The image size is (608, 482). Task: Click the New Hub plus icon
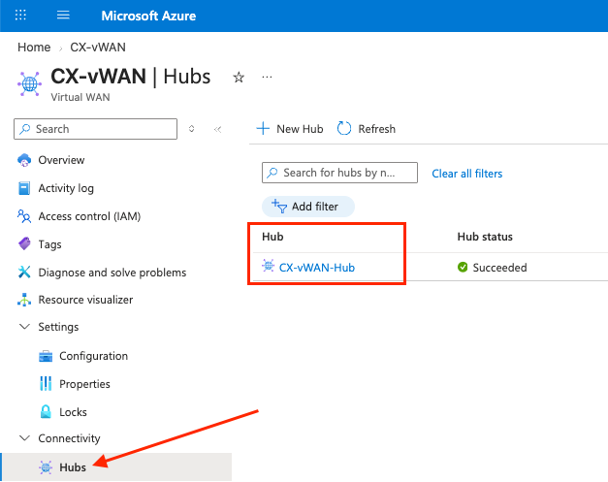[x=264, y=128]
